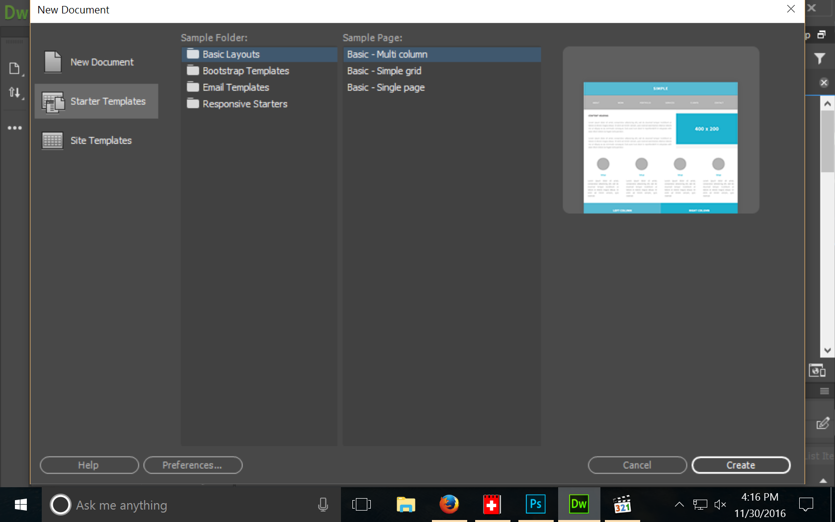The image size is (835, 522).
Task: Select the Site Templates option
Action: [96, 140]
